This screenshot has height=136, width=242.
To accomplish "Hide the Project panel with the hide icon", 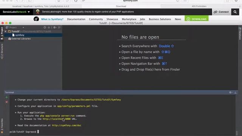I will click(60, 28).
